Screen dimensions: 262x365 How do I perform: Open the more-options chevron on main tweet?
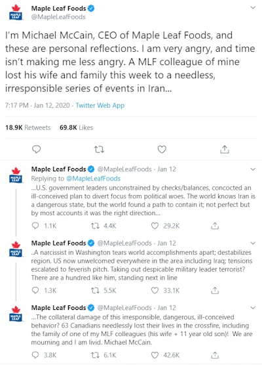(253, 8)
